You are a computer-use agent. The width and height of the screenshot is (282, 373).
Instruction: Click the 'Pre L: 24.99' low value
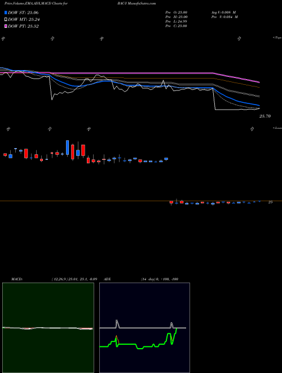click(177, 21)
